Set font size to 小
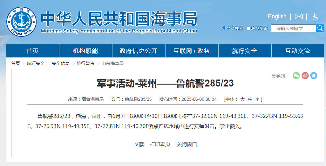 pos(257,99)
